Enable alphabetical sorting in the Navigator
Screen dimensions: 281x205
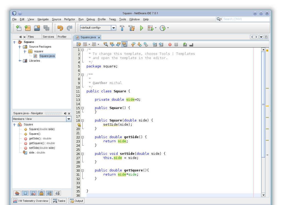49,193
